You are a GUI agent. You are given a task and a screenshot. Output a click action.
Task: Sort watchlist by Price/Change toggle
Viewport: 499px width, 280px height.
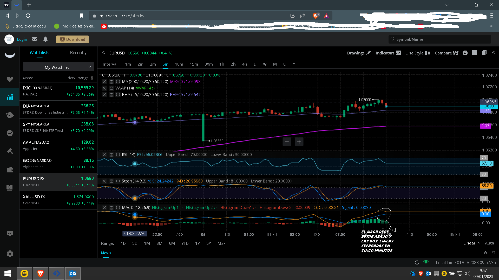tap(92, 78)
